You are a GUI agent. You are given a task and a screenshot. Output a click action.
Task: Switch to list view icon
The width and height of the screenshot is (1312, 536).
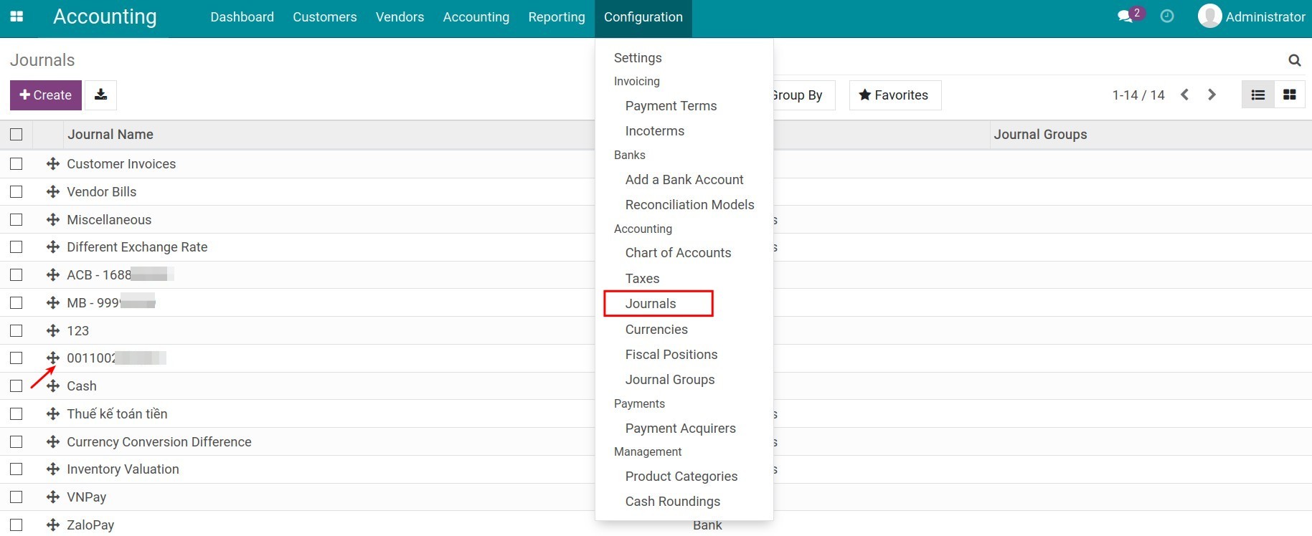click(1257, 95)
